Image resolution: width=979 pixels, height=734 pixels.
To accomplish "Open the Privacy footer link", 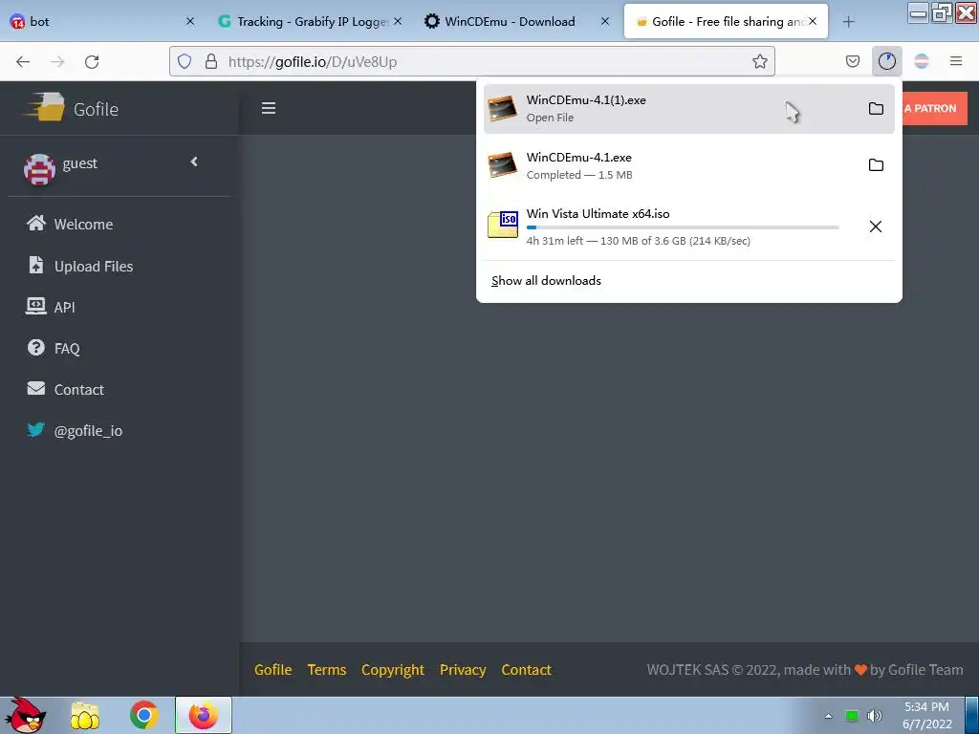I will click(x=463, y=670).
